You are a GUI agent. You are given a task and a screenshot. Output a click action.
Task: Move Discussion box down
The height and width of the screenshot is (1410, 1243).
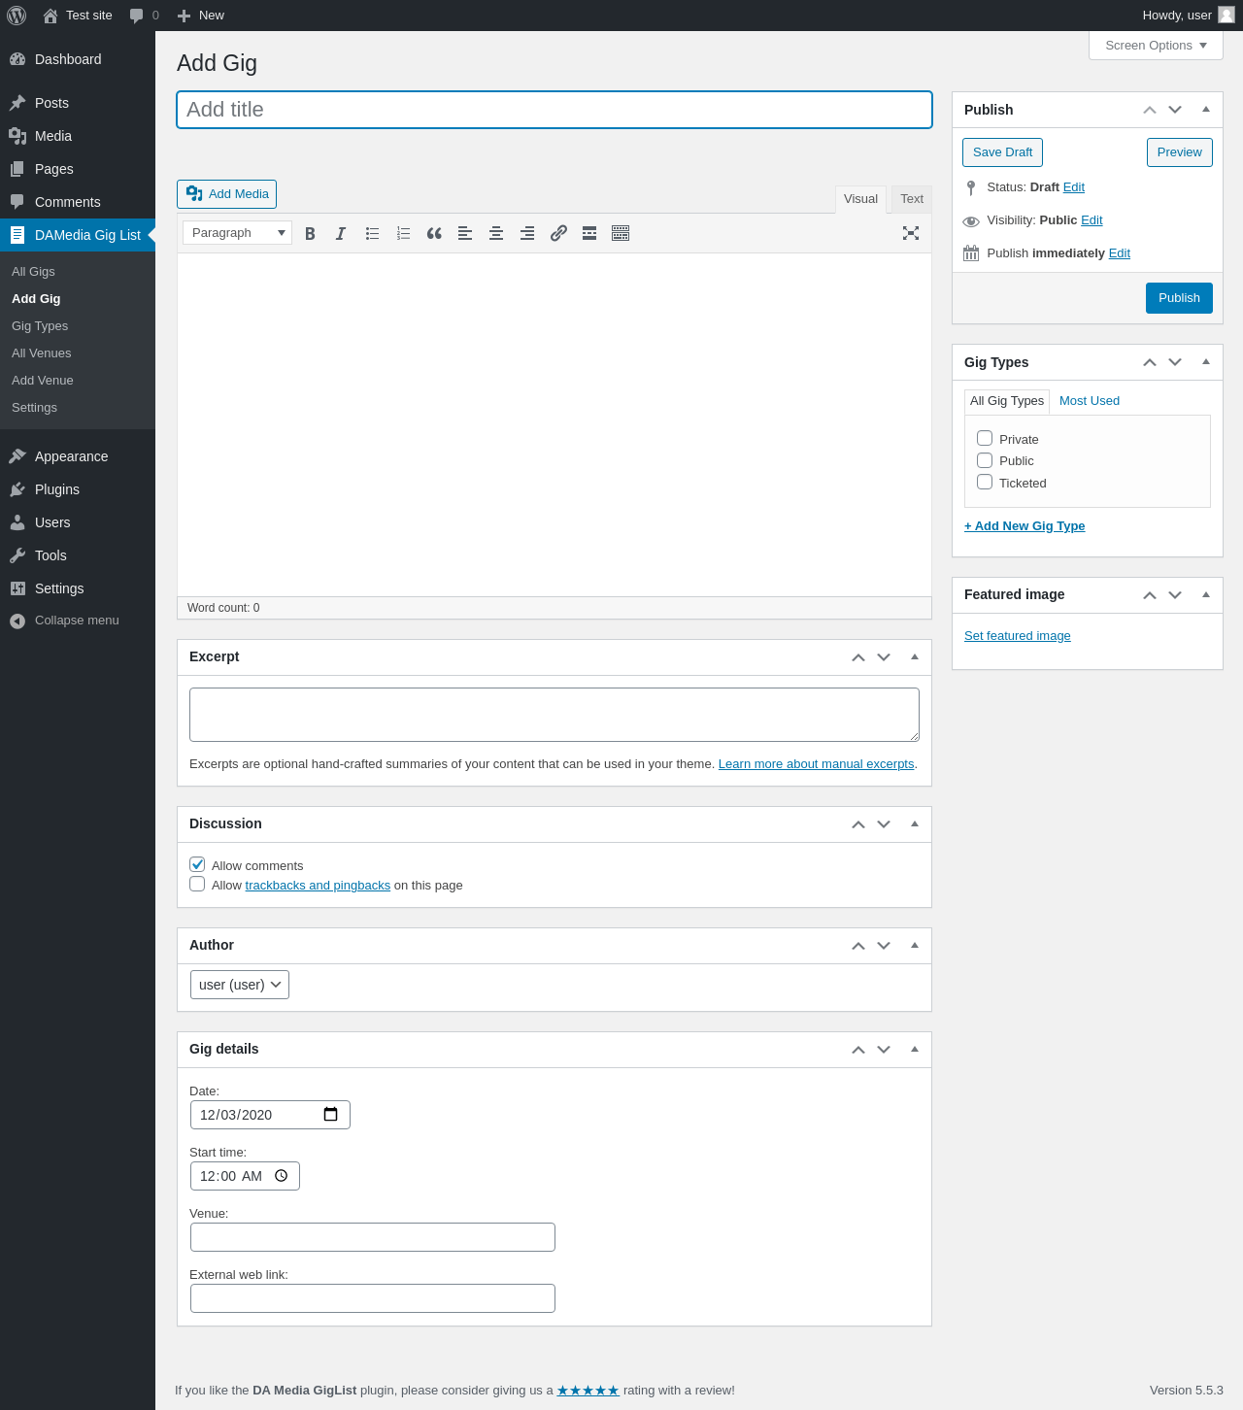pyautogui.click(x=884, y=824)
